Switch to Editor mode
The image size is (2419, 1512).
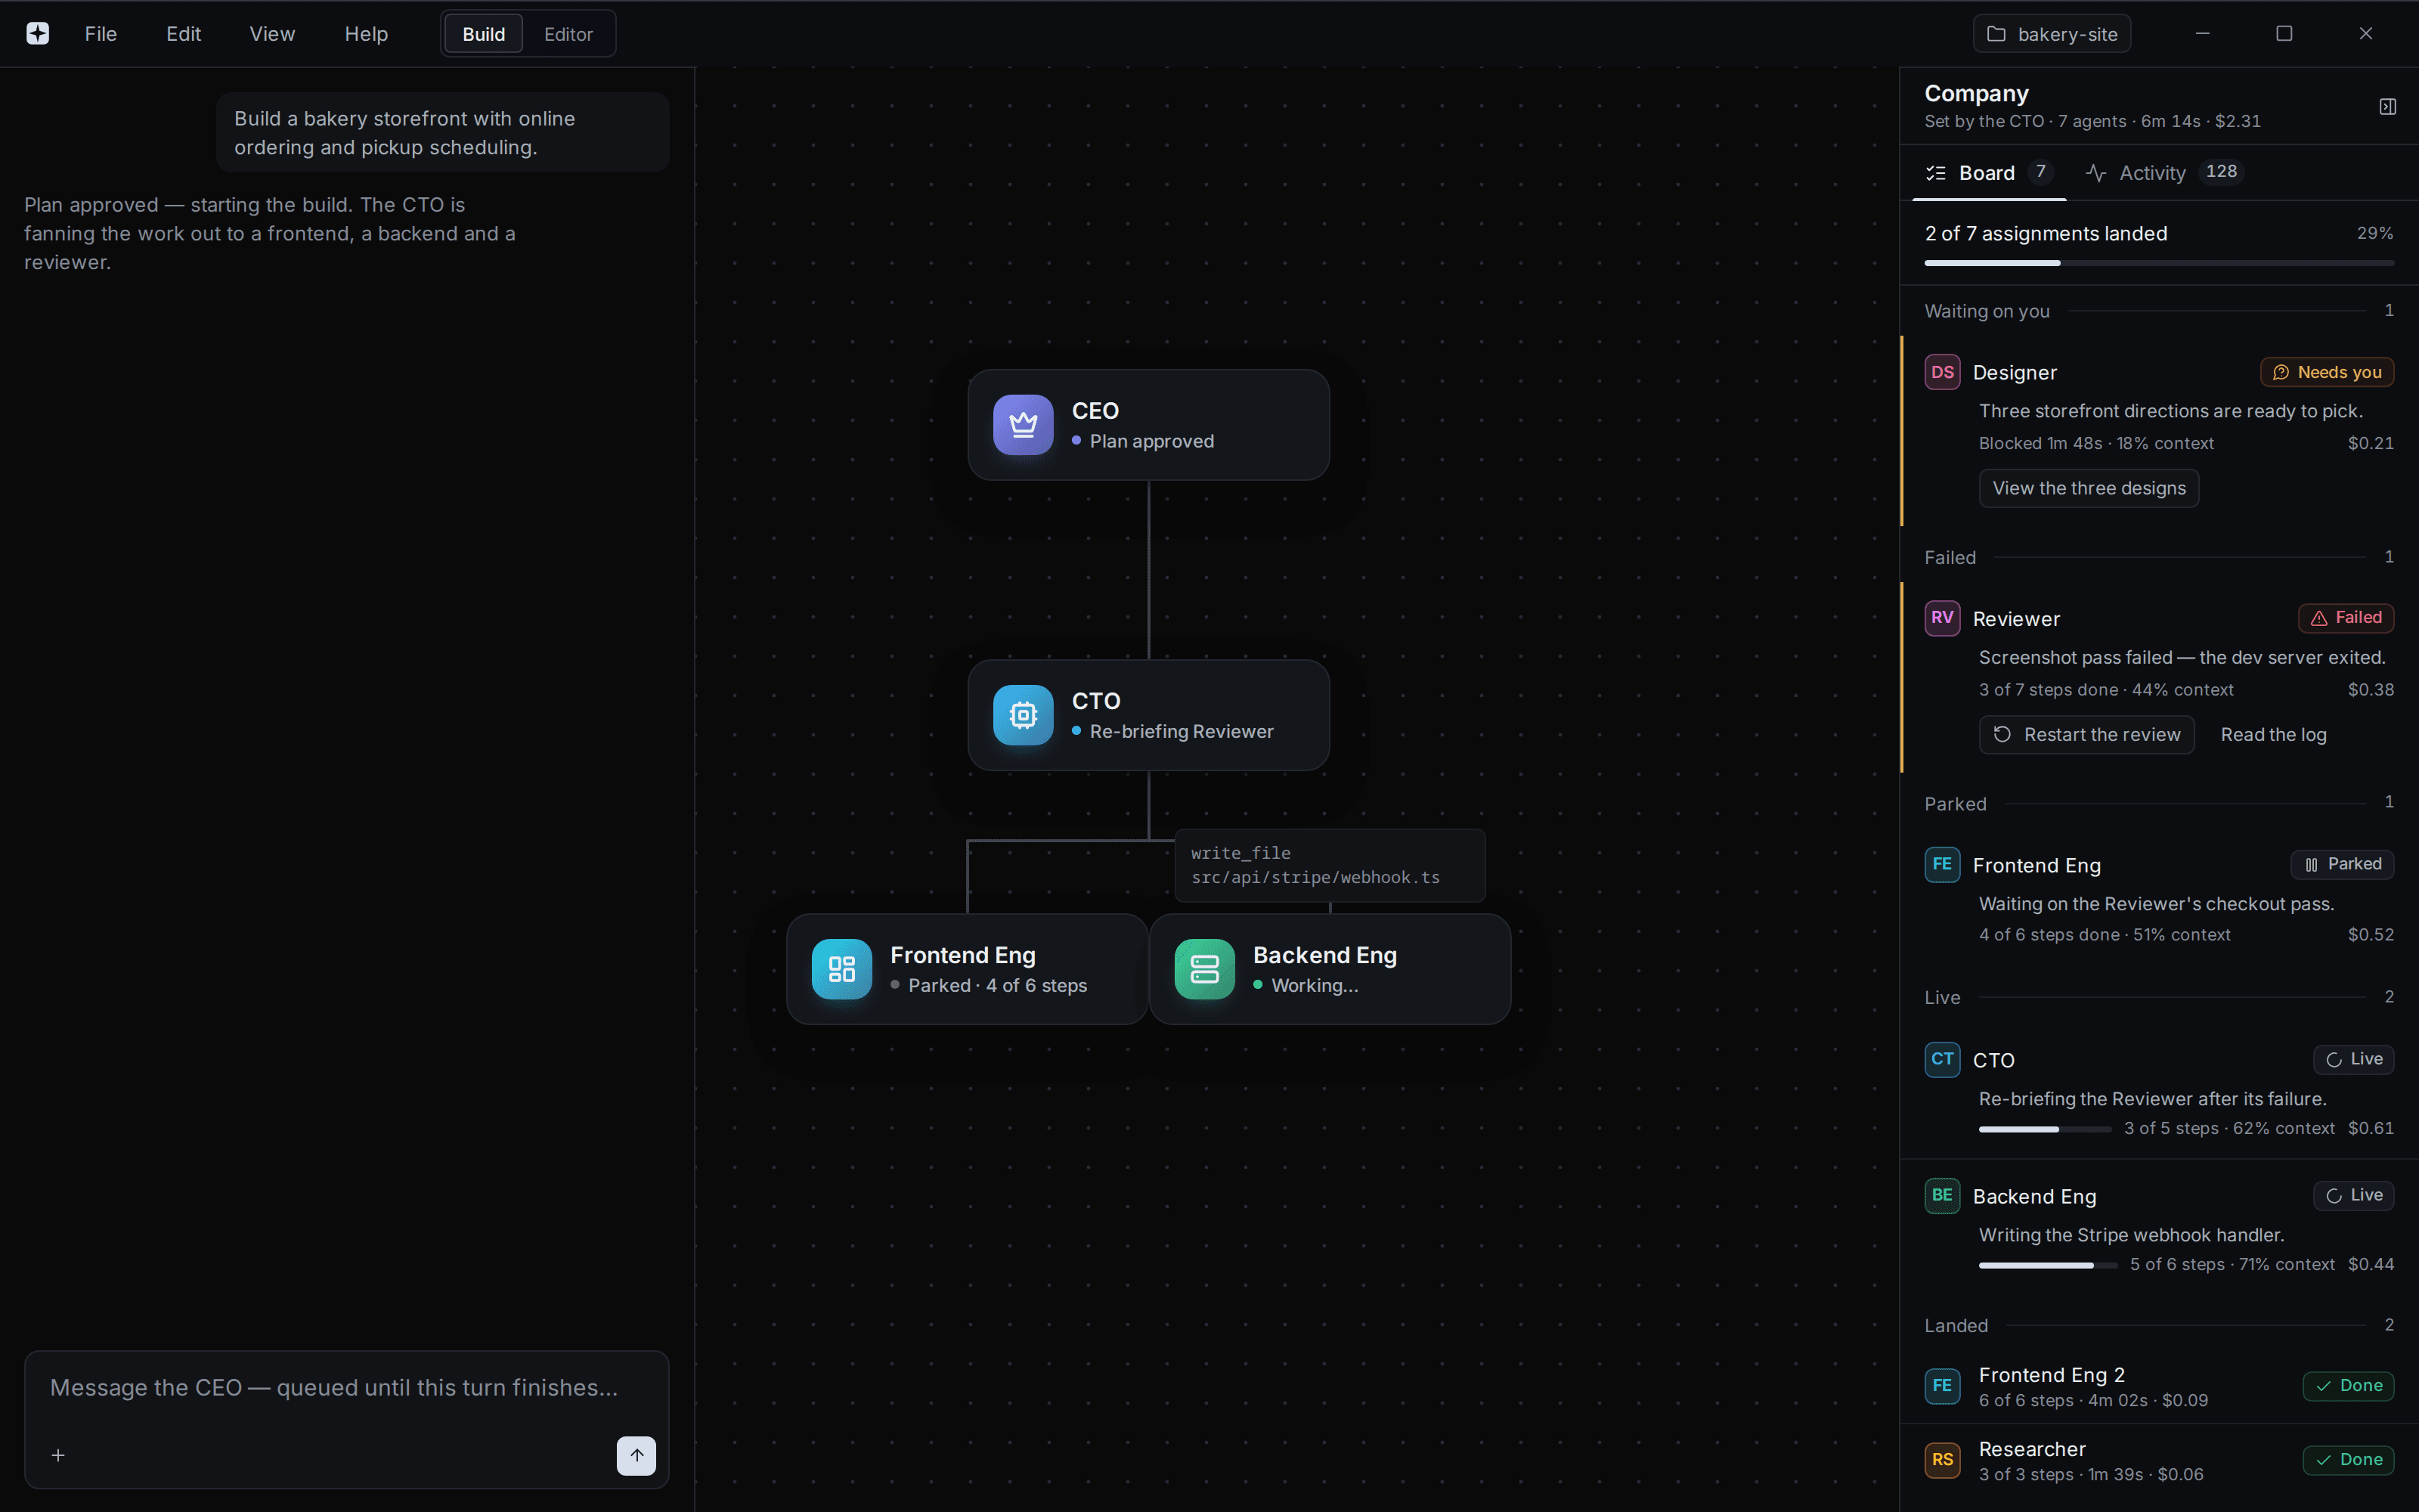[x=568, y=34]
